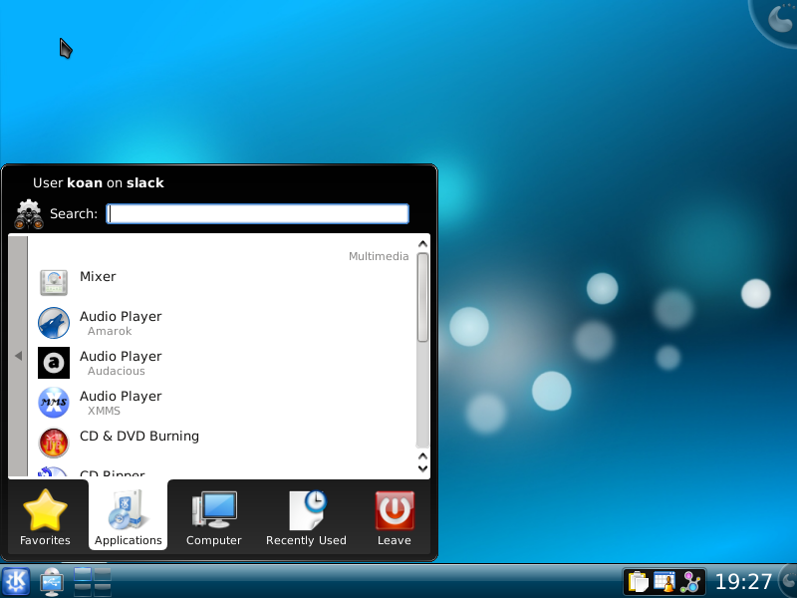Launch the Mixer application
This screenshot has height=598, width=797.
pos(98,277)
